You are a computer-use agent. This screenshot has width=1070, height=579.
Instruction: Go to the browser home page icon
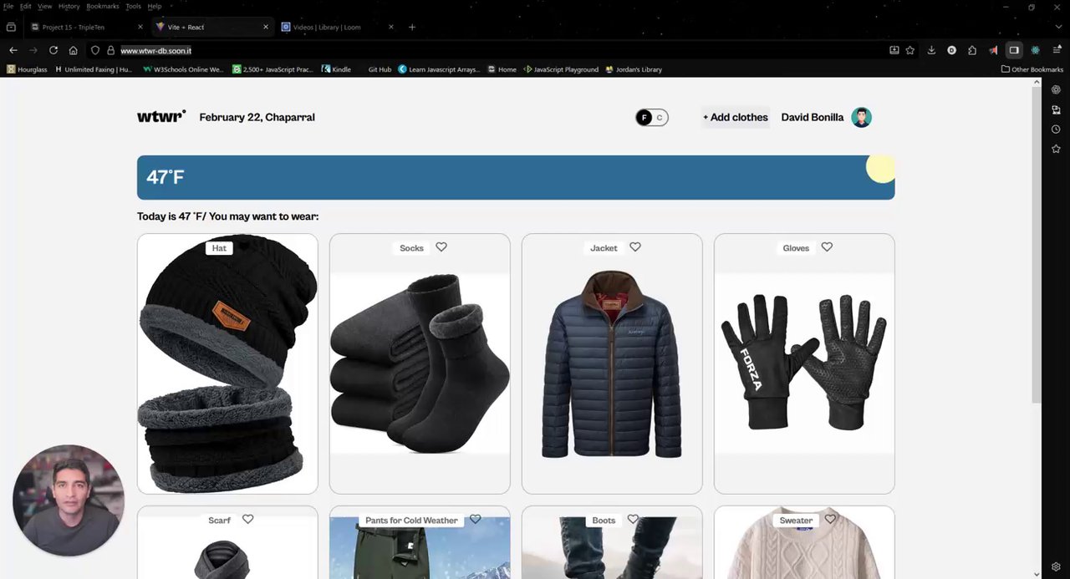[74, 50]
